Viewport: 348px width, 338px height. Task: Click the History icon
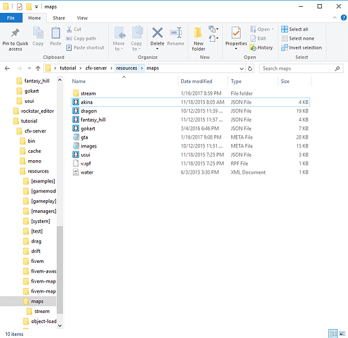253,48
